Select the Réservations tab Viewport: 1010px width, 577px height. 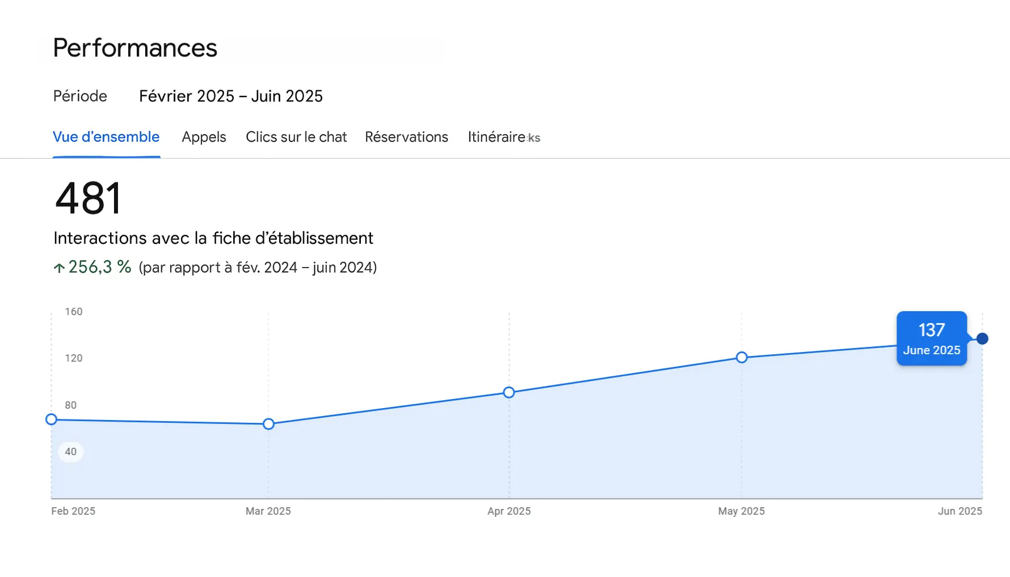(x=406, y=137)
